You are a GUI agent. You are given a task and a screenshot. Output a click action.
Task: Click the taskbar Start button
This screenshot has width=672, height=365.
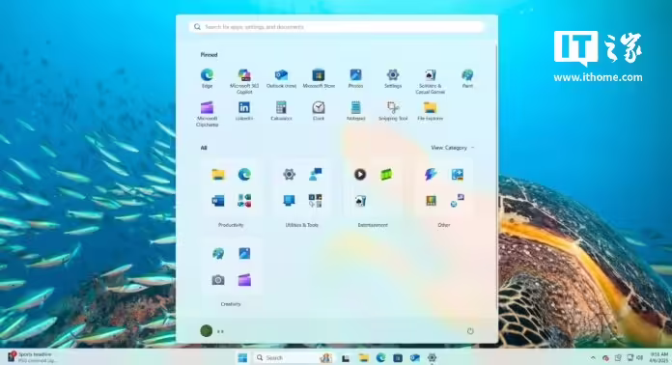[x=242, y=357]
